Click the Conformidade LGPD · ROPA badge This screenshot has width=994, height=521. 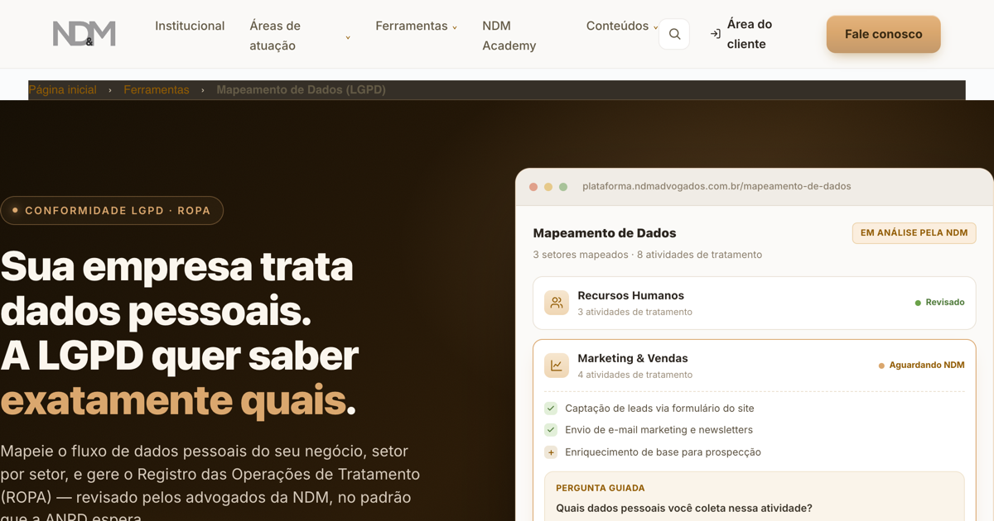point(112,210)
